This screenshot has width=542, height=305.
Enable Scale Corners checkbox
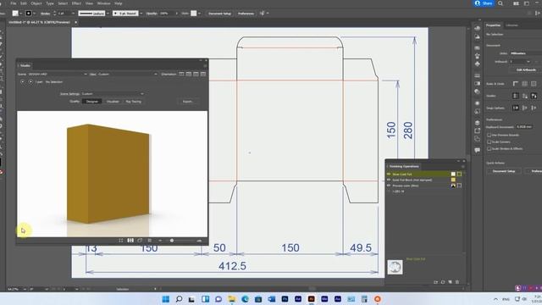pyautogui.click(x=489, y=141)
